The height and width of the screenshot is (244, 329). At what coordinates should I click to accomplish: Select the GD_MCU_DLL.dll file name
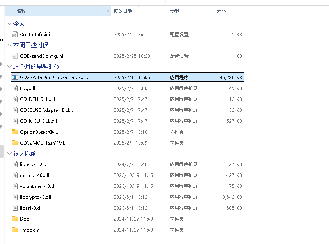(x=38, y=121)
